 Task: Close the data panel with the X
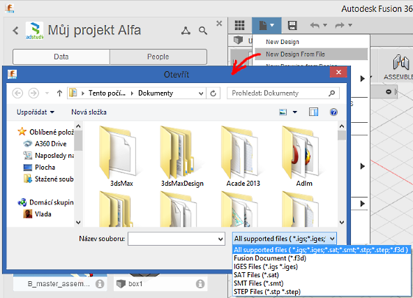point(219,24)
